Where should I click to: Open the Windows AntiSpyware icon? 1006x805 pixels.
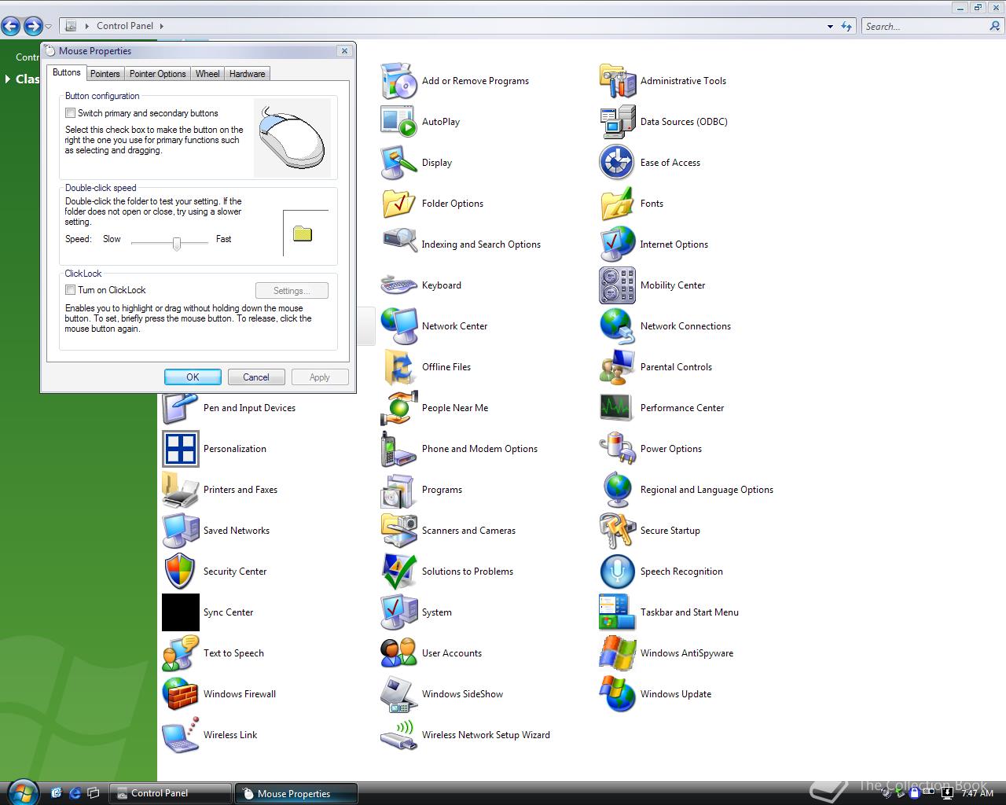[x=618, y=653]
